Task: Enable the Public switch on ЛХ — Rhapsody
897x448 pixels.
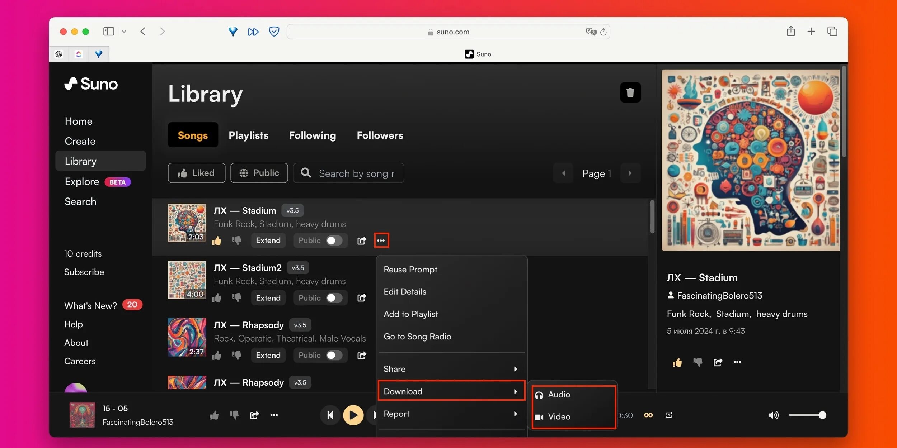Action: coord(334,355)
